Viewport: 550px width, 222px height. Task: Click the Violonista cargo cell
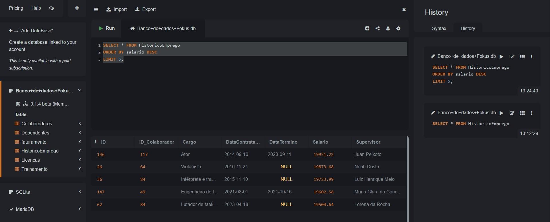tap(191, 166)
